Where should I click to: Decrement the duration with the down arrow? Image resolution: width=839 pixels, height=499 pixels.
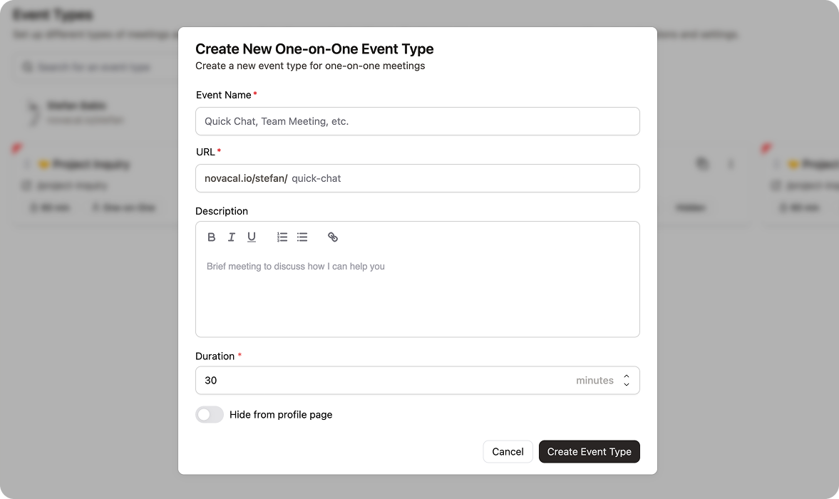(x=626, y=384)
